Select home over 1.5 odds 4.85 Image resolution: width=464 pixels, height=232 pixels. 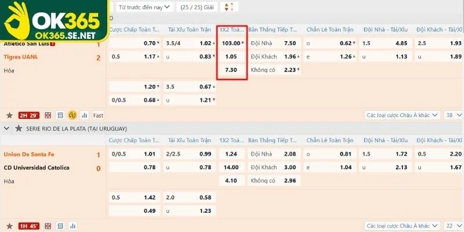(386, 43)
